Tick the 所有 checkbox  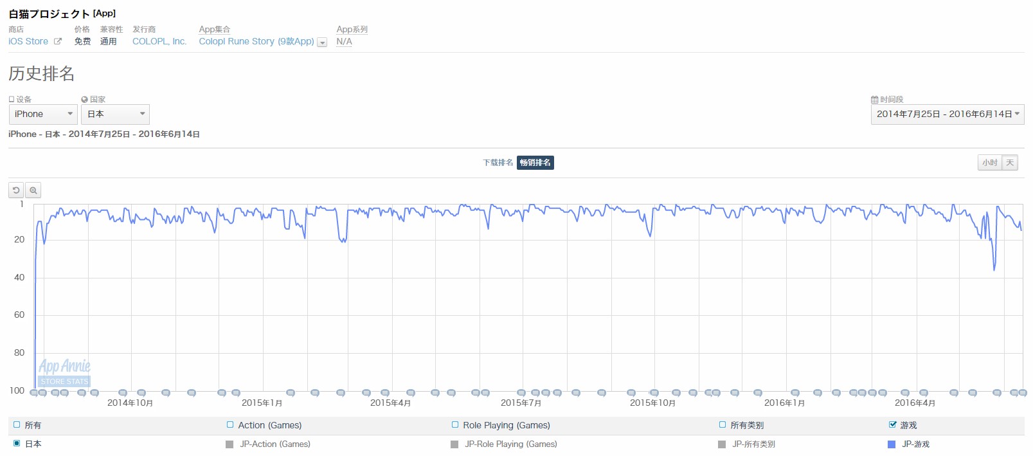point(17,424)
